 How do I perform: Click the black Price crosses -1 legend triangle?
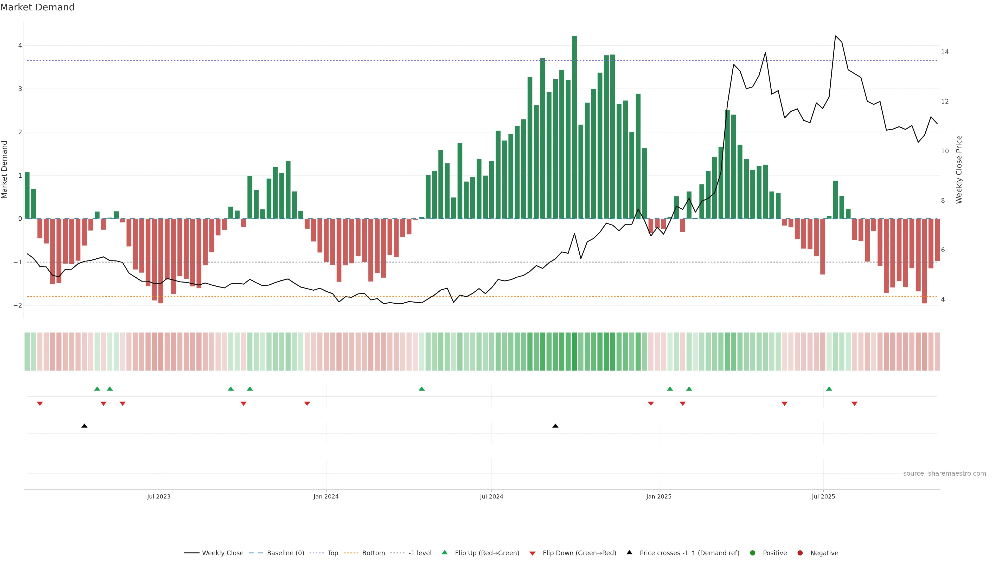[629, 552]
